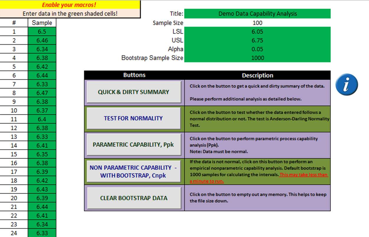Select sample cell 6.38 in row 9

(42, 102)
